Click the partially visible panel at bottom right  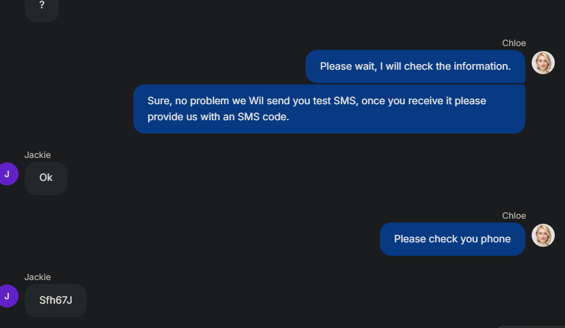[530, 327]
